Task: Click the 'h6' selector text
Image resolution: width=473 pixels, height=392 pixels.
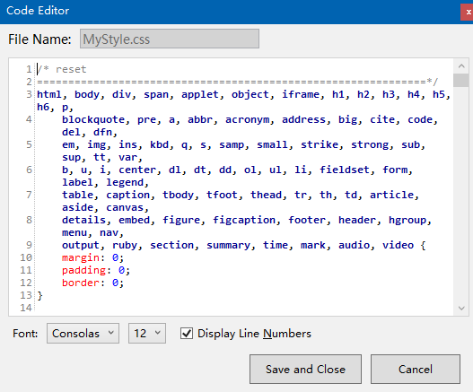Action: tap(43, 107)
